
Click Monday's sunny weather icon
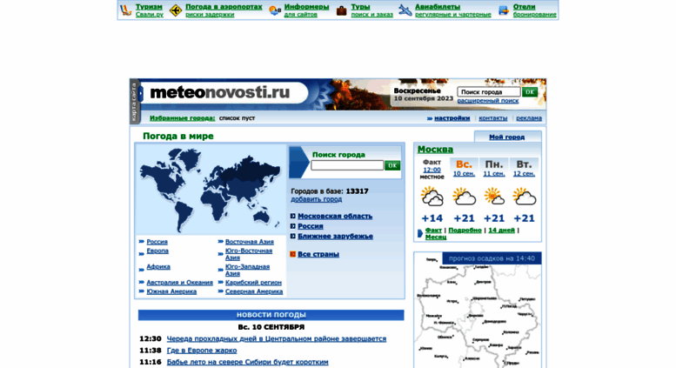[x=494, y=196]
